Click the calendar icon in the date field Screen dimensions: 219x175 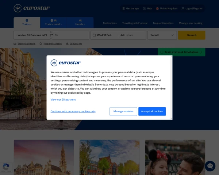pos(94,35)
